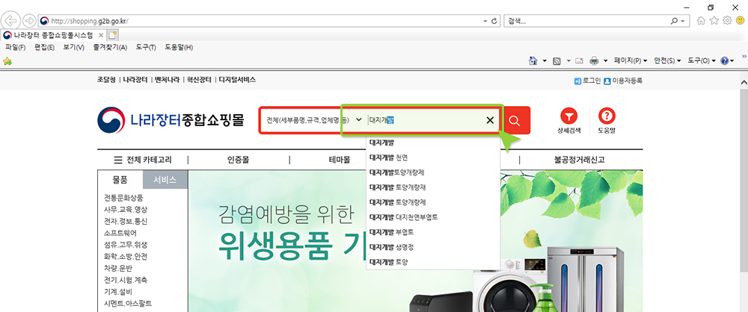Click the blue help question mark icon
Image resolution: width=748 pixels, height=312 pixels.
[x=725, y=61]
